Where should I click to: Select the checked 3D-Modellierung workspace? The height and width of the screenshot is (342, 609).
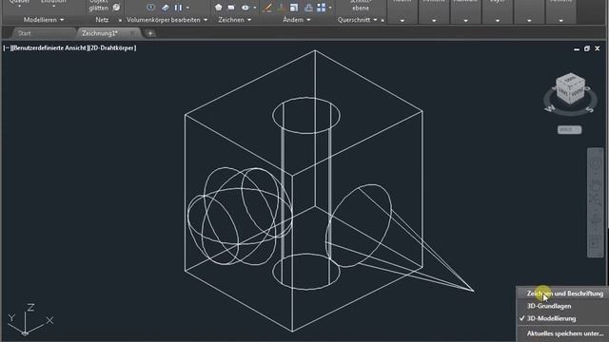pyautogui.click(x=551, y=318)
